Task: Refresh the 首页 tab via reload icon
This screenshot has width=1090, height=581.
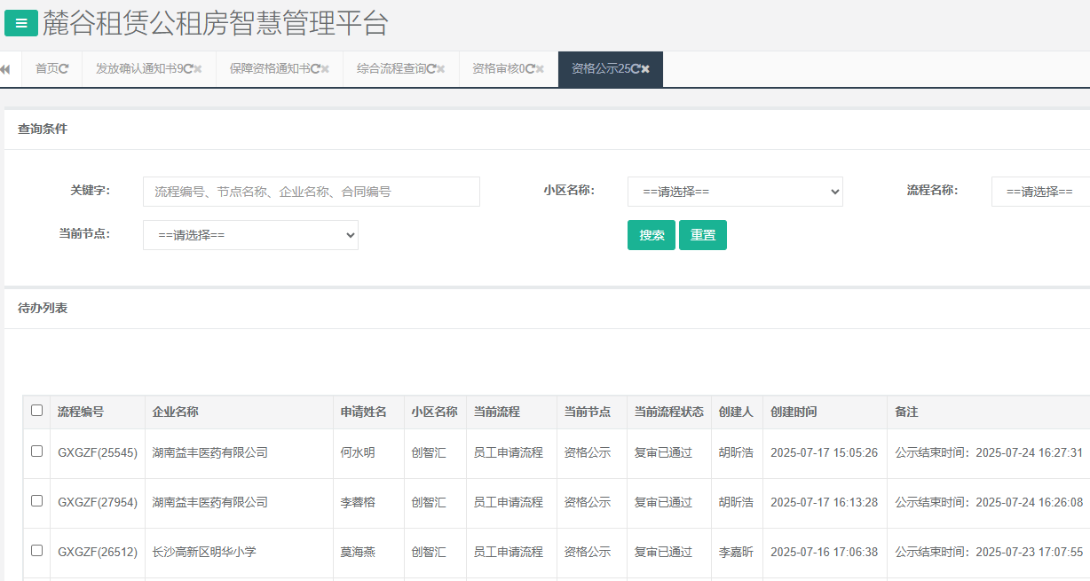Action: 64,69
